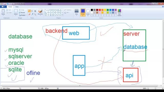Choose the Pentagon shape
Viewport: 164px width, 92px height.
coord(51,13)
